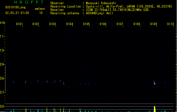Click the 0103 time marker
Image resolution: width=177 pixels, height=112 pixels.
pos(53,24)
